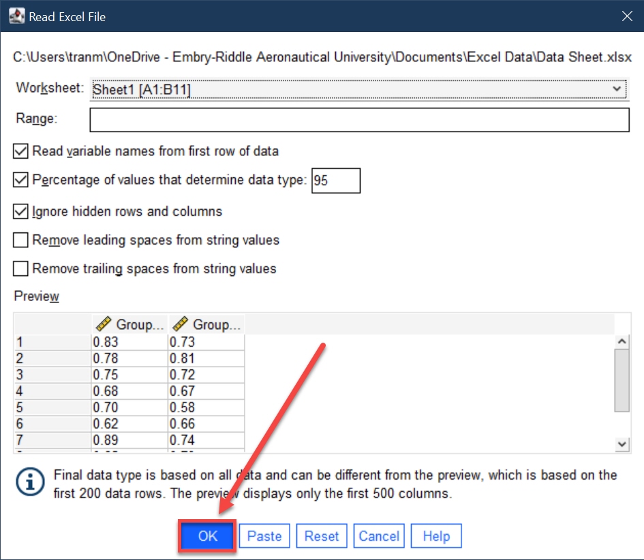Click preview cell with value 0.89
This screenshot has height=560, width=644.
(x=129, y=441)
